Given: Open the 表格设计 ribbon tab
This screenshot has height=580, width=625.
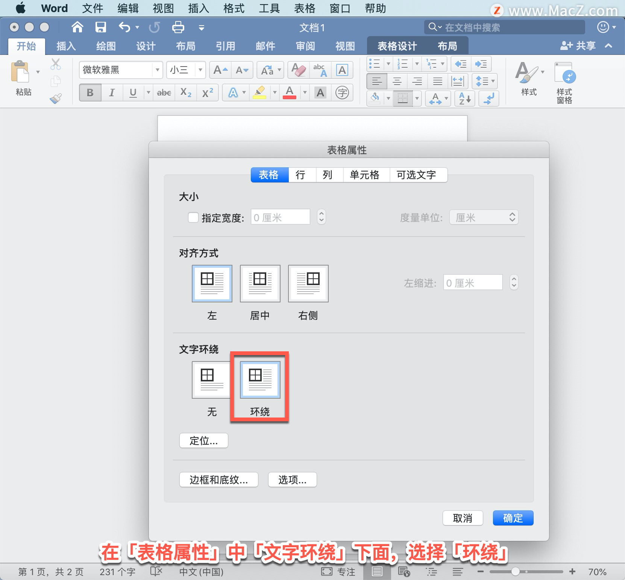Looking at the screenshot, I should pos(397,46).
